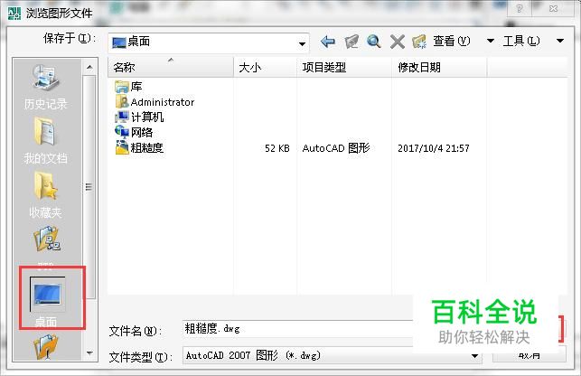Sort by the 项目类型 column header

coord(344,67)
